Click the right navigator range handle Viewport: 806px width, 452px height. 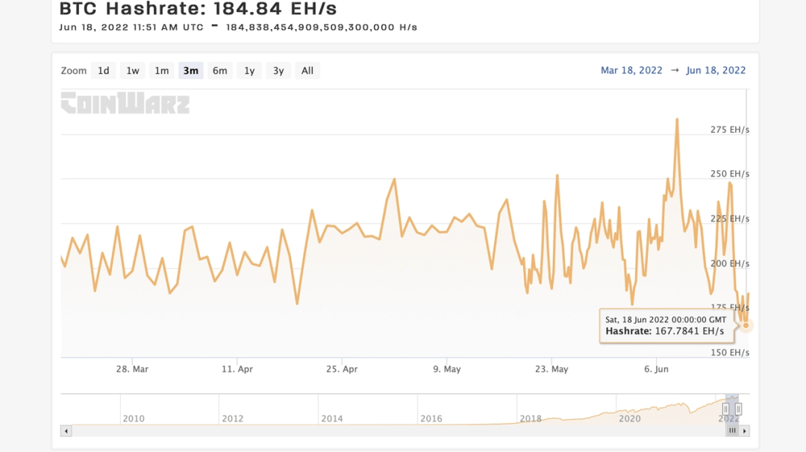coord(738,409)
